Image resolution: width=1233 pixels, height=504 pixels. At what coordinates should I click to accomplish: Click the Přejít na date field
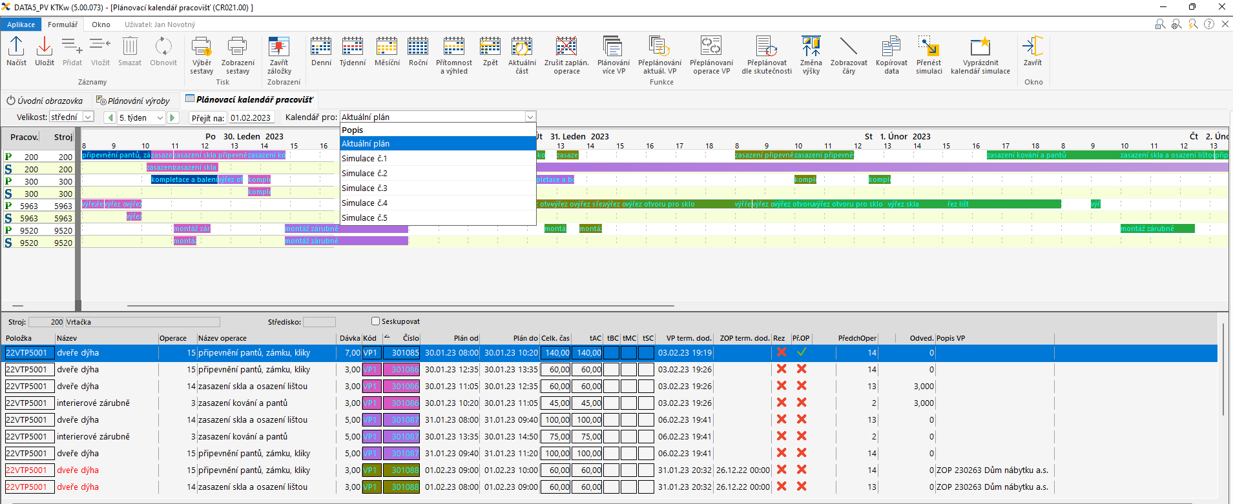coord(251,118)
